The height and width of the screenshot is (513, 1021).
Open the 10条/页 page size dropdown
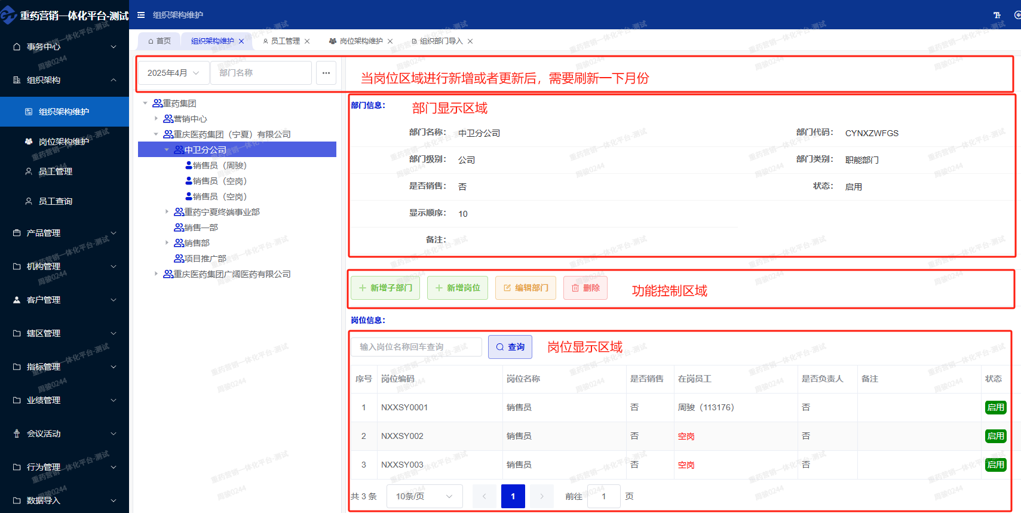point(425,496)
